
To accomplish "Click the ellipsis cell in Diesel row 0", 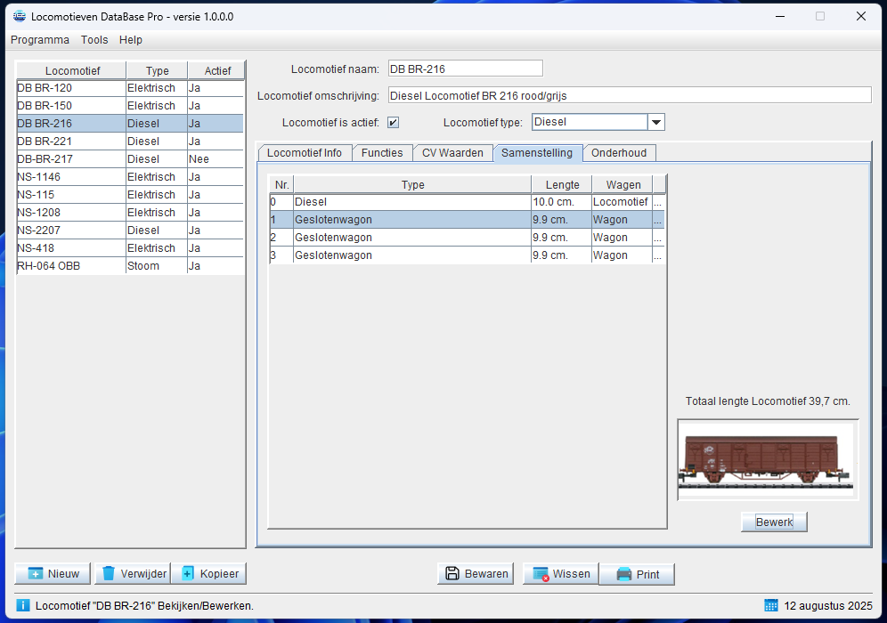I will point(658,202).
